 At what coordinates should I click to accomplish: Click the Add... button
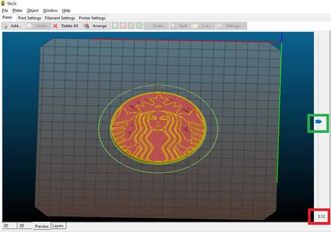(13, 26)
